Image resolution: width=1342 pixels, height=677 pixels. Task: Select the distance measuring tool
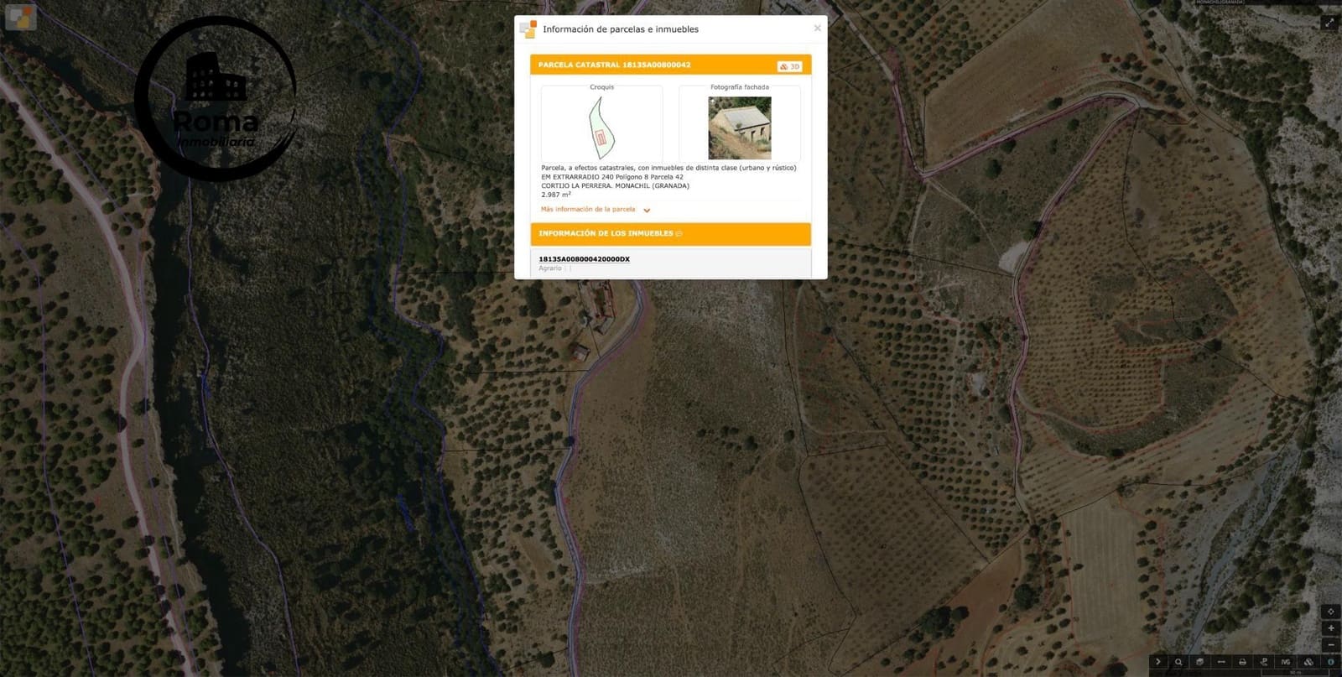(x=1221, y=662)
